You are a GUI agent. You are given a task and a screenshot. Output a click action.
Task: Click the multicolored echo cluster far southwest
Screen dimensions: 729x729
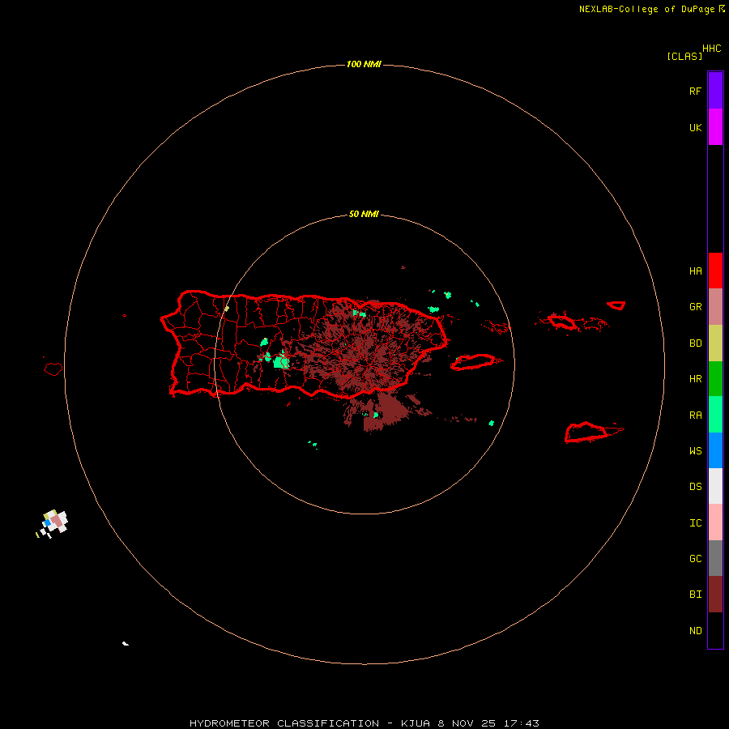53,522
